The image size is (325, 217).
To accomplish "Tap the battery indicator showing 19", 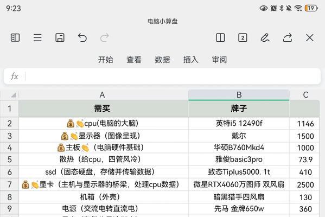I will (x=311, y=8).
